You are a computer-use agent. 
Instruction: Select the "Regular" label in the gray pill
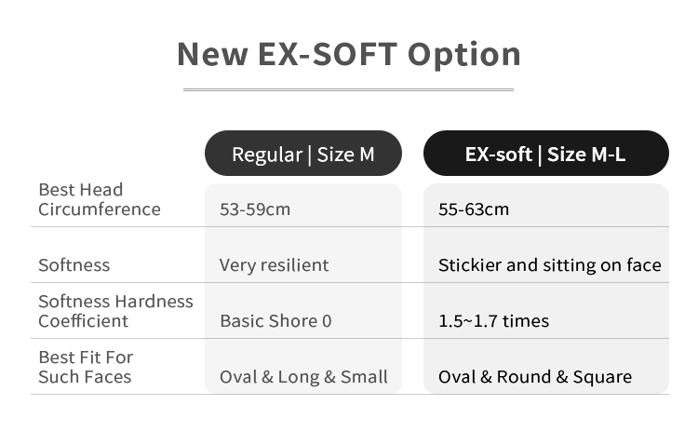coord(266,154)
